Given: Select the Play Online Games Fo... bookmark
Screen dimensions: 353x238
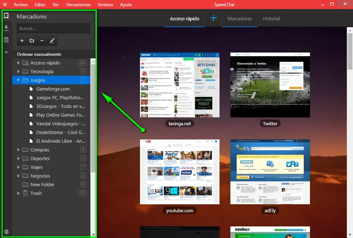Looking at the screenshot, I should pos(51,115).
